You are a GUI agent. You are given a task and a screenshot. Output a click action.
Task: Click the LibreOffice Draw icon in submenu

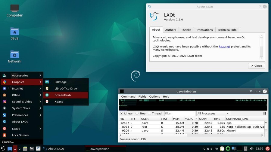click(47, 89)
